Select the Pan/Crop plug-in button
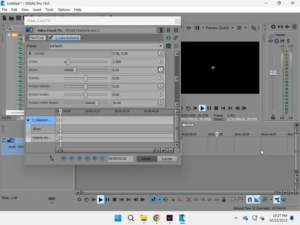 [37, 38]
